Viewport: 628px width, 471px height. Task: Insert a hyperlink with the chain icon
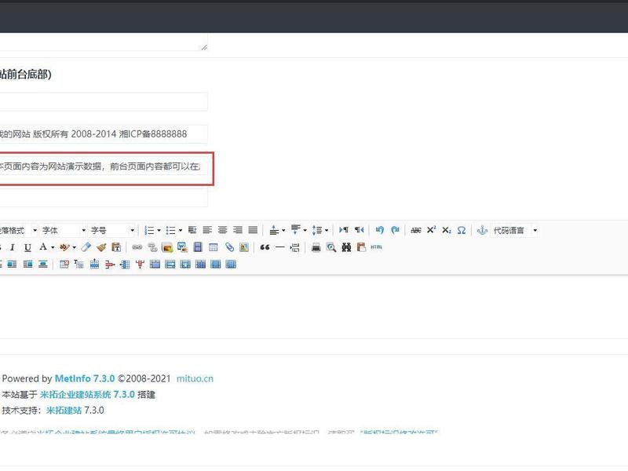tap(137, 247)
